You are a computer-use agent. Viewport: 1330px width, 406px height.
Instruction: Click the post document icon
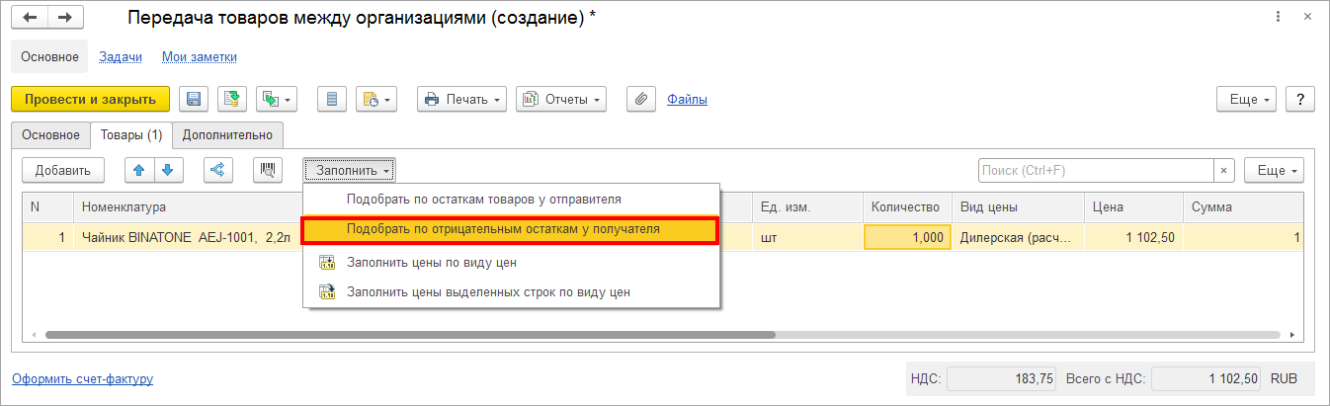[x=232, y=99]
